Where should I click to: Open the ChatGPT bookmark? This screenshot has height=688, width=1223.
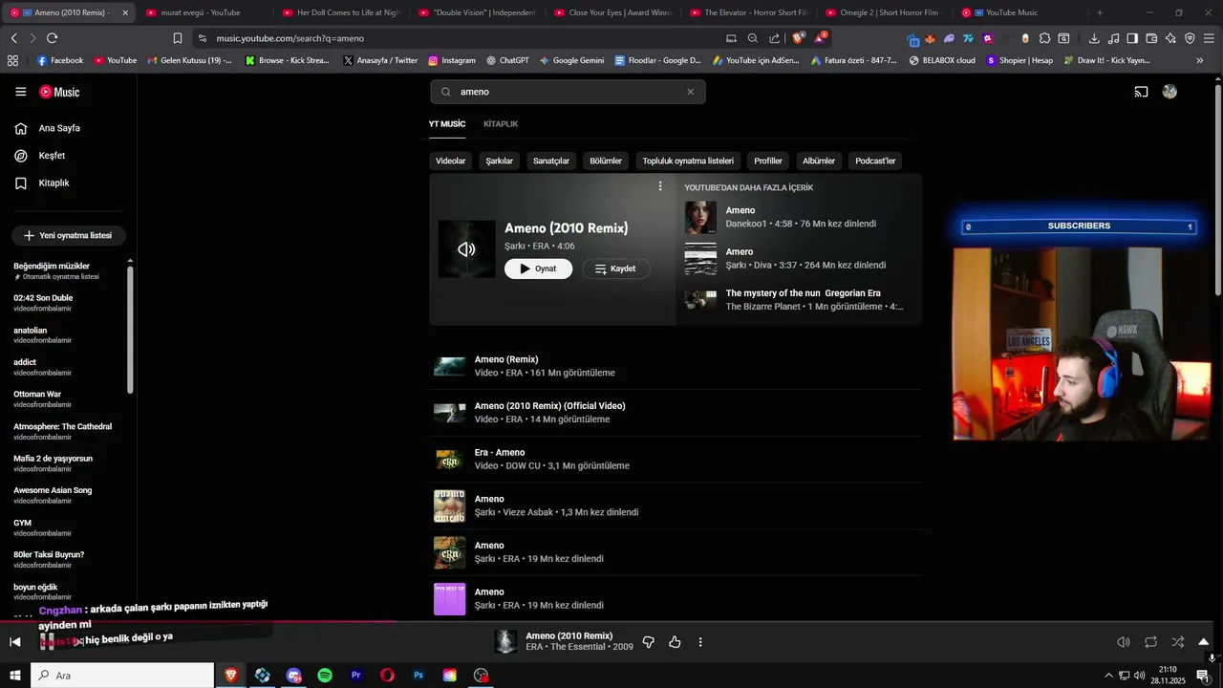click(x=507, y=60)
